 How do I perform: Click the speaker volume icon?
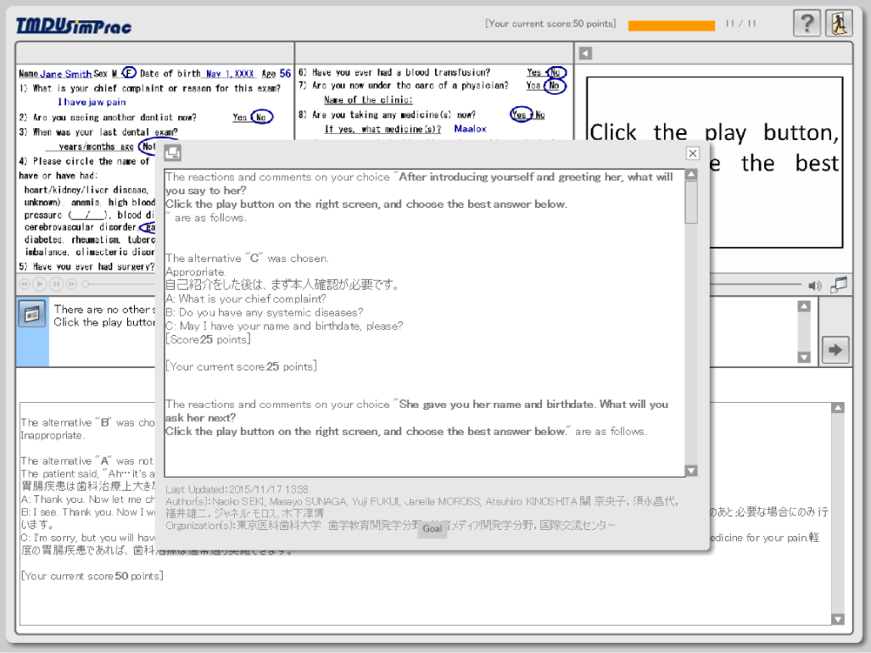coord(814,285)
